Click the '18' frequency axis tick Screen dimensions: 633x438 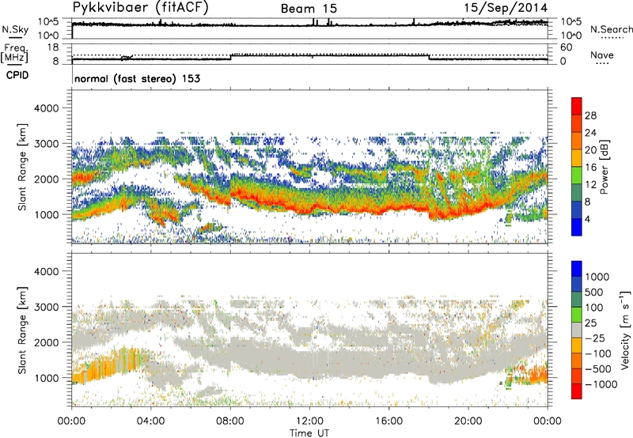point(53,47)
